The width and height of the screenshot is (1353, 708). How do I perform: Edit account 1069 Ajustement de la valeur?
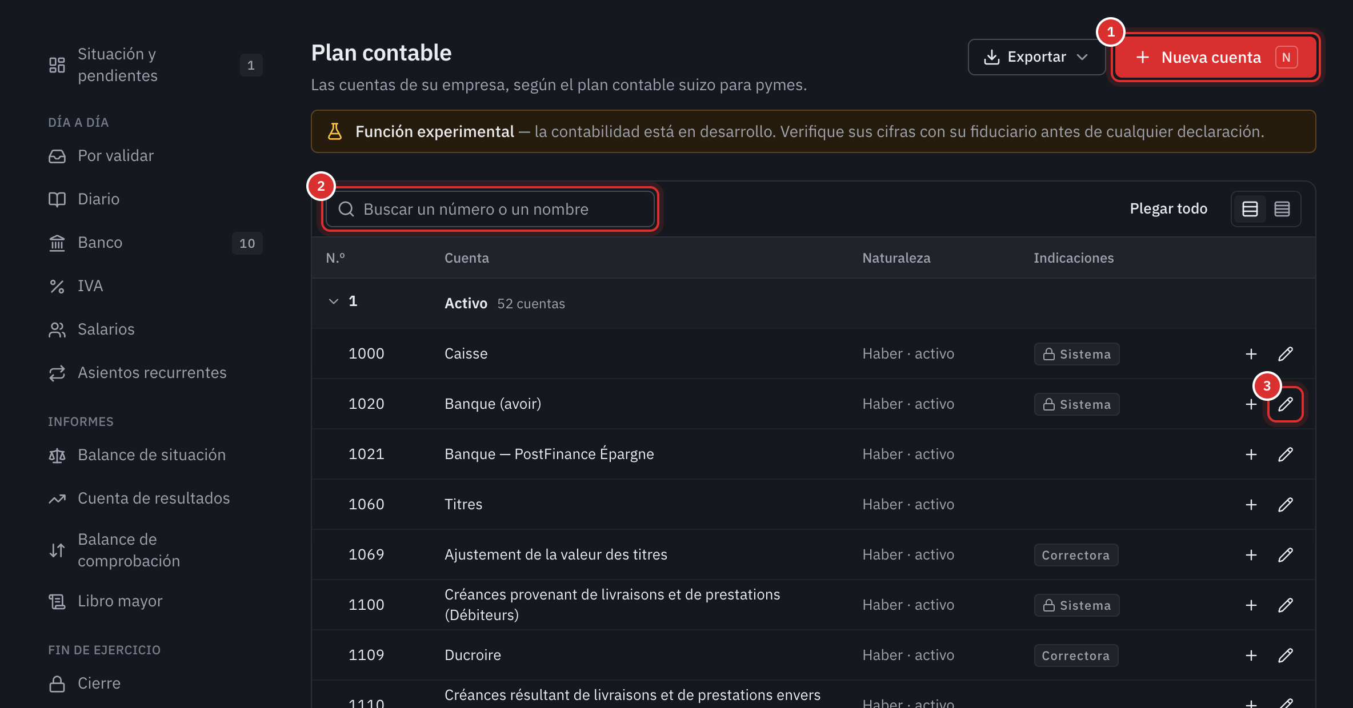click(1286, 555)
